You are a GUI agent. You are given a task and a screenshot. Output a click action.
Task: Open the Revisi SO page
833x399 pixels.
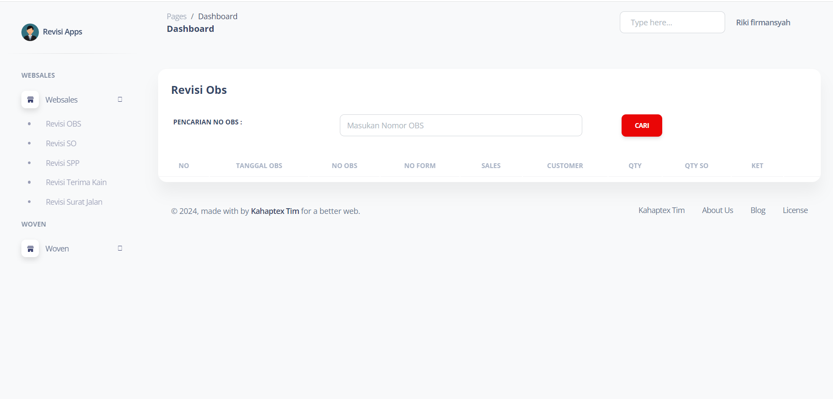(x=61, y=144)
